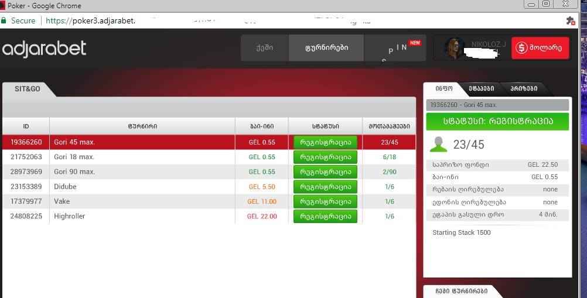Click the adjarabet logo

click(x=44, y=49)
